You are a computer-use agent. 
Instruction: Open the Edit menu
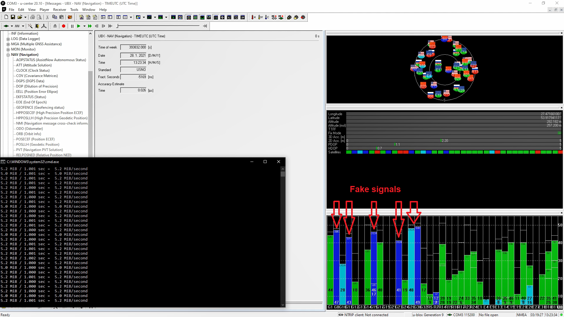tap(21, 10)
